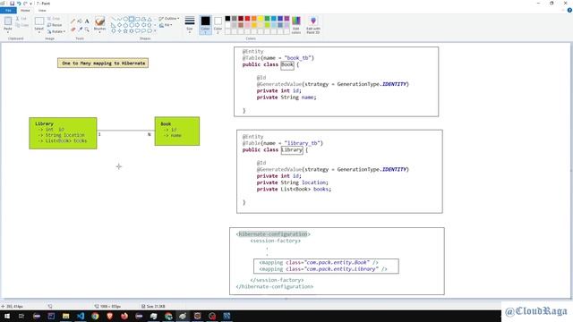Screen dimensions: 573x322
Task: Choose the Curve shape
Action: pyautogui.click(x=119, y=19)
